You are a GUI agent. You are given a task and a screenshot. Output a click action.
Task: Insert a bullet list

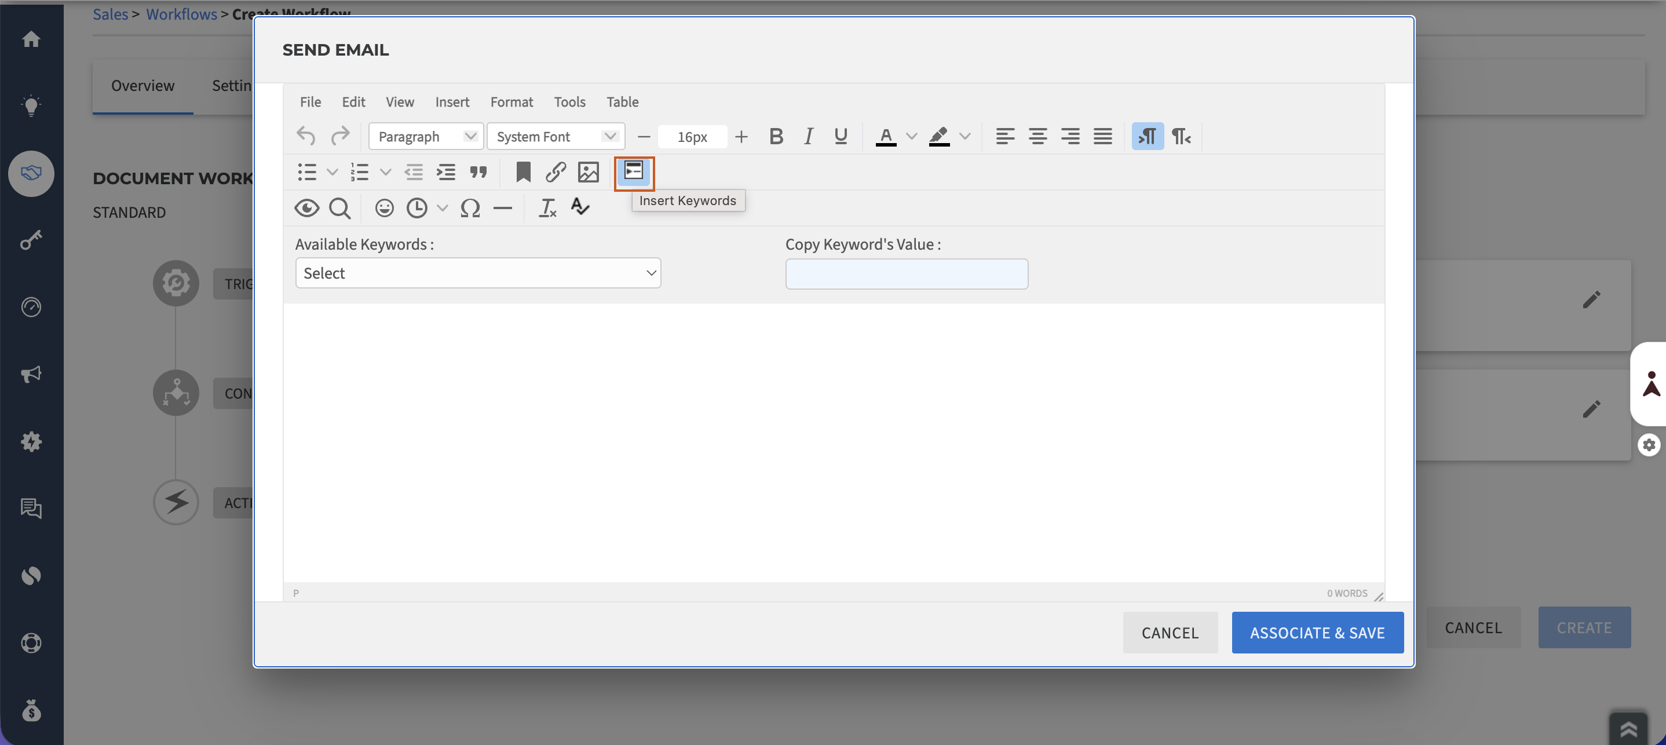(306, 172)
